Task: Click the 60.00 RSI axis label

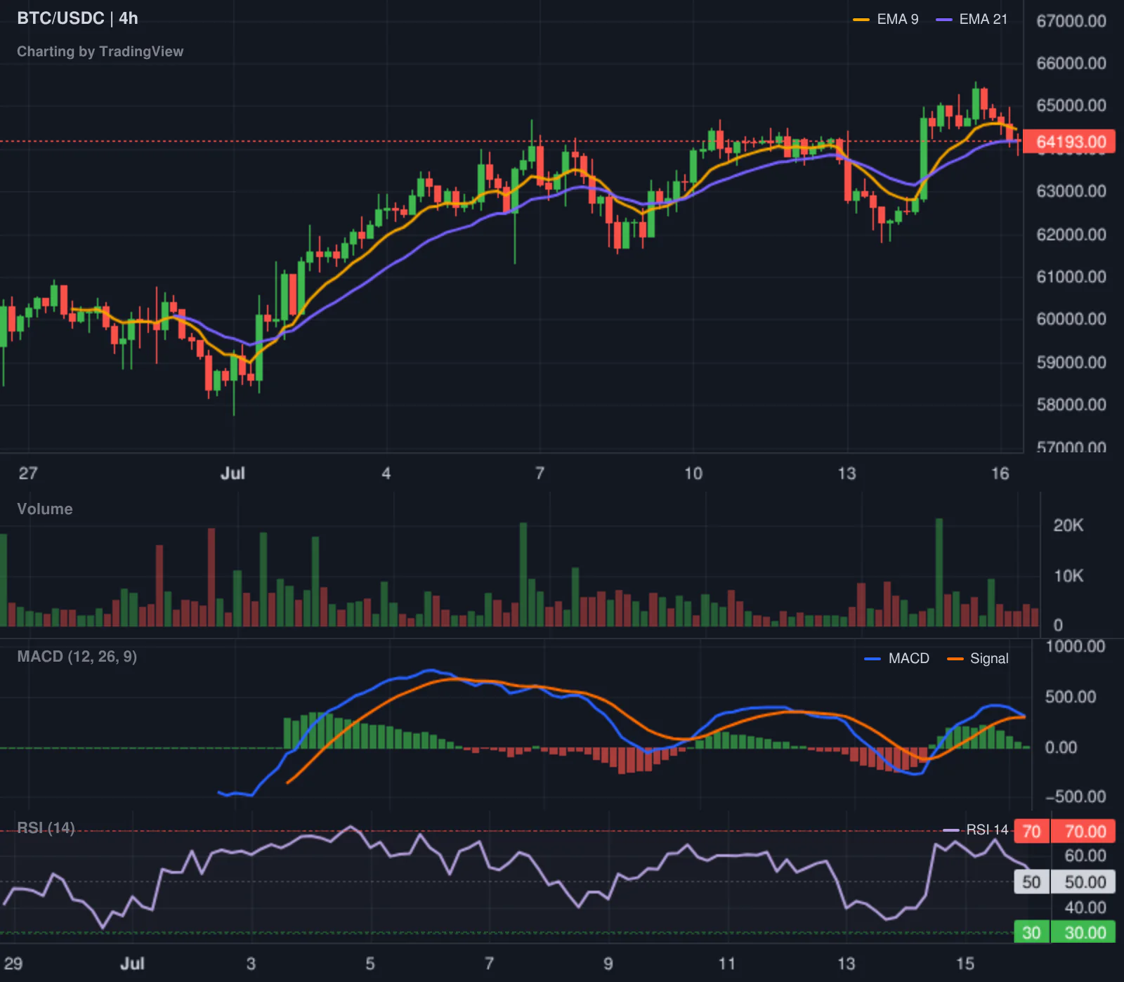Action: [1085, 856]
